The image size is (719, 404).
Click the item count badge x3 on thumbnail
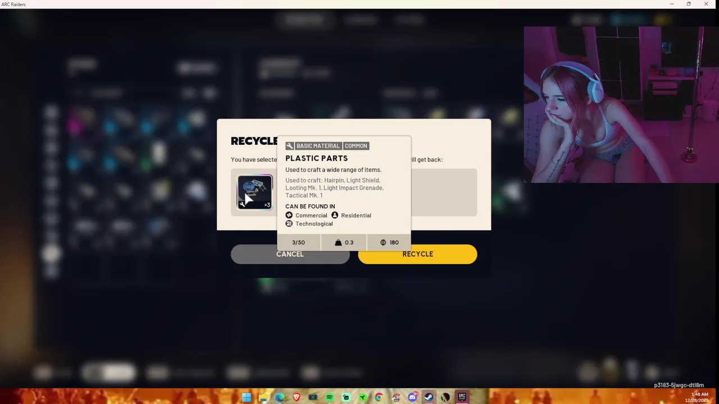[x=267, y=205]
